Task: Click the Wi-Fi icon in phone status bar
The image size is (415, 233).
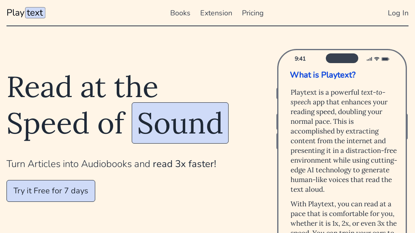Action: 376,59
